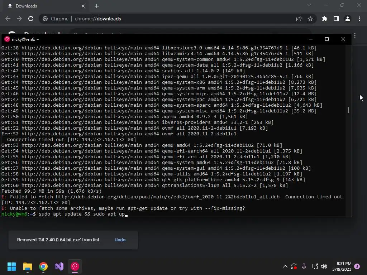Switch to Chrome on the taskbar
Screen dimensions: 367x275
(x=43, y=266)
